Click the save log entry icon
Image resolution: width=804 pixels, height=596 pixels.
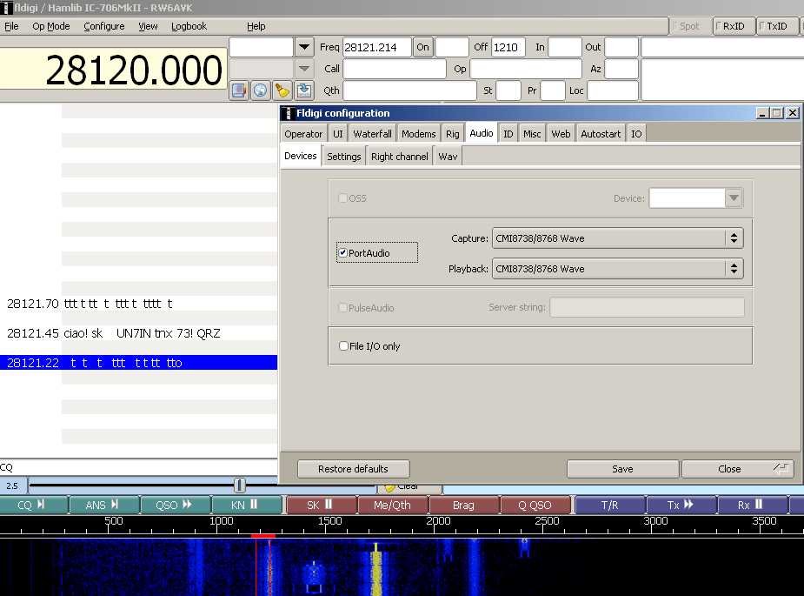coord(303,90)
